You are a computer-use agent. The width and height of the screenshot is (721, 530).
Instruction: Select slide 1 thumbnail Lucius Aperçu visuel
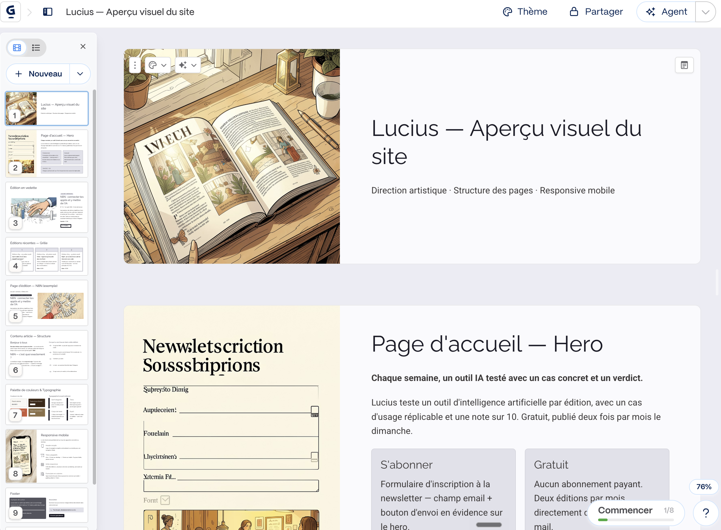click(x=47, y=108)
